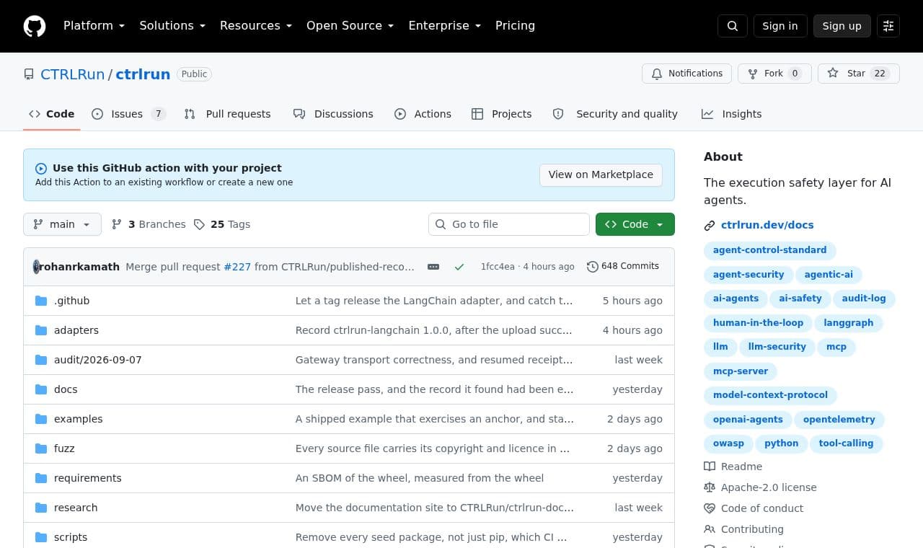Click View on Marketplace button
This screenshot has height=548, width=923.
(x=601, y=174)
